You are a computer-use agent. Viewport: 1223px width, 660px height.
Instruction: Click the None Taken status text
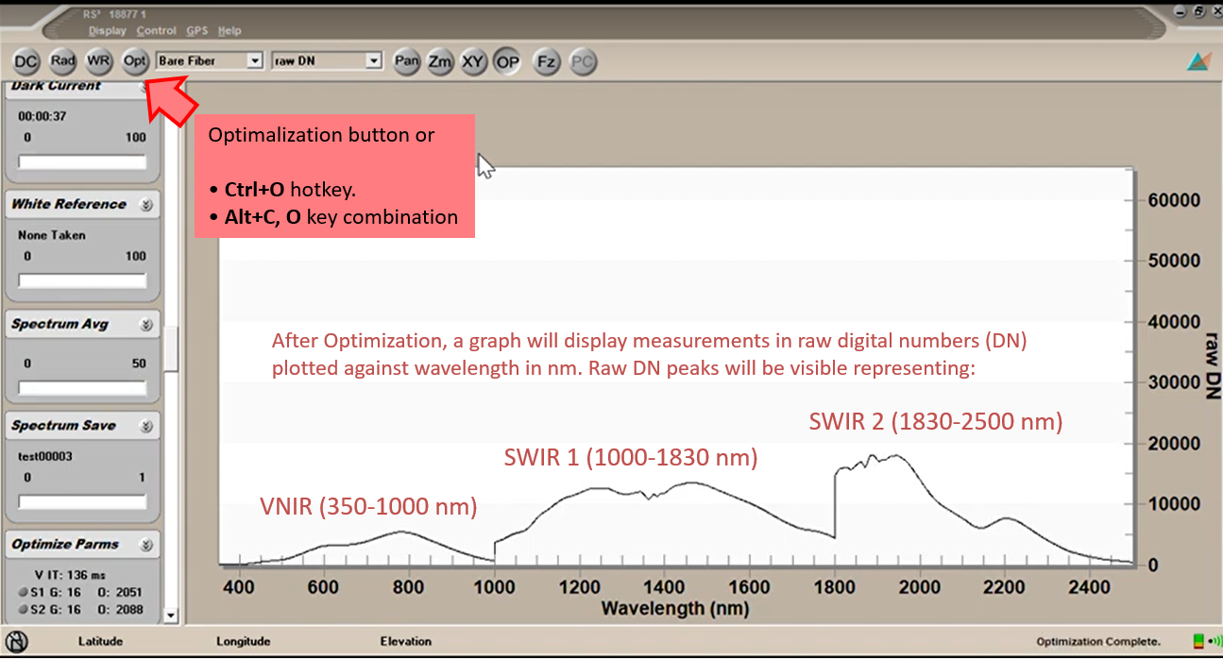(52, 235)
